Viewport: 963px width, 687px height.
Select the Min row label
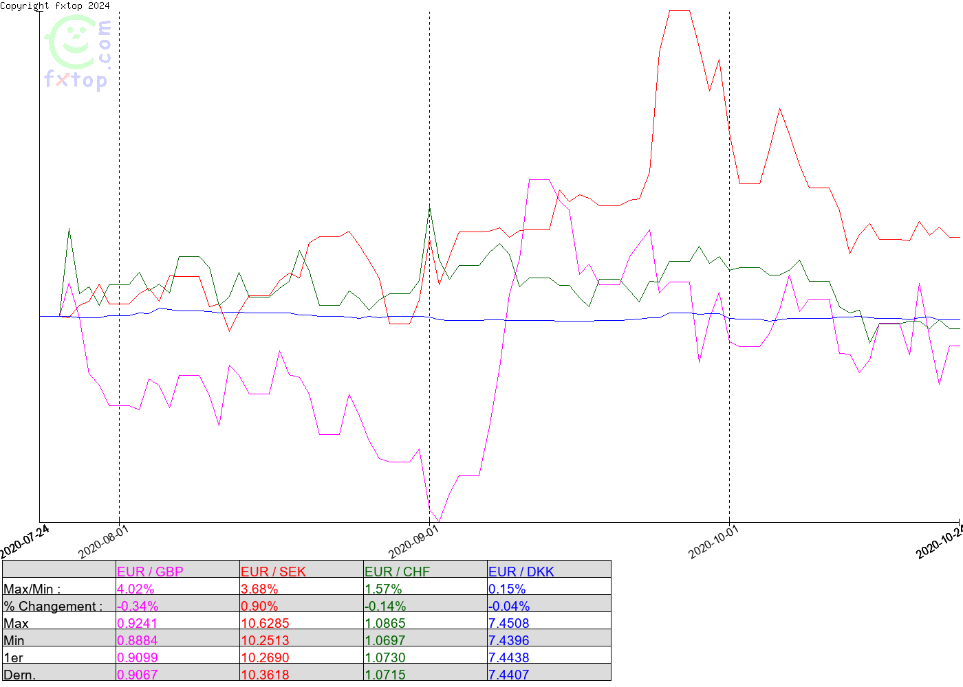click(x=14, y=640)
